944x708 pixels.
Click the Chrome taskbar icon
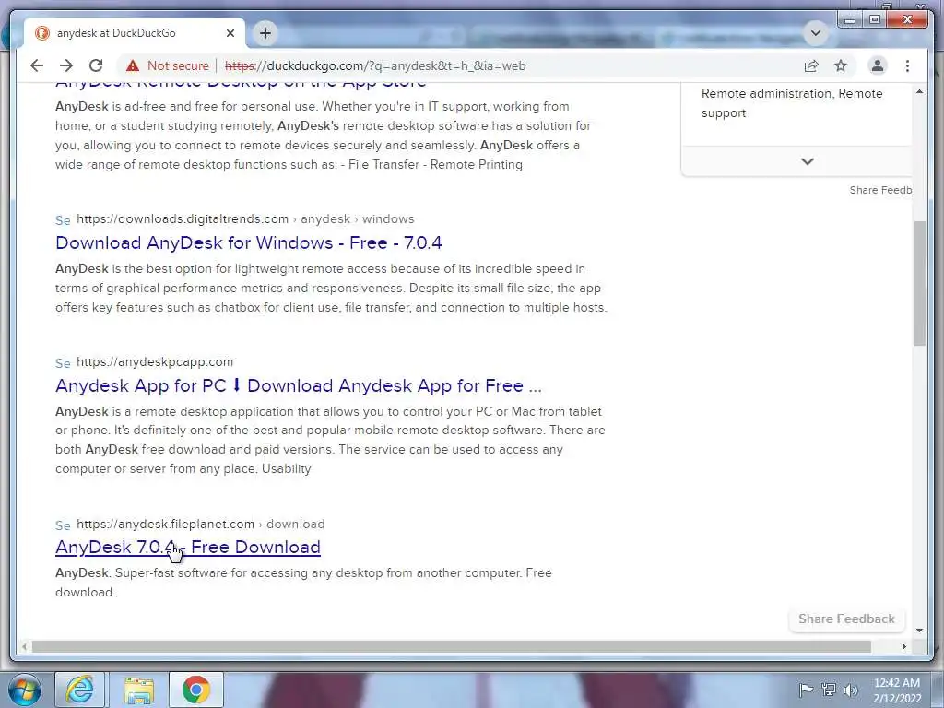point(196,690)
